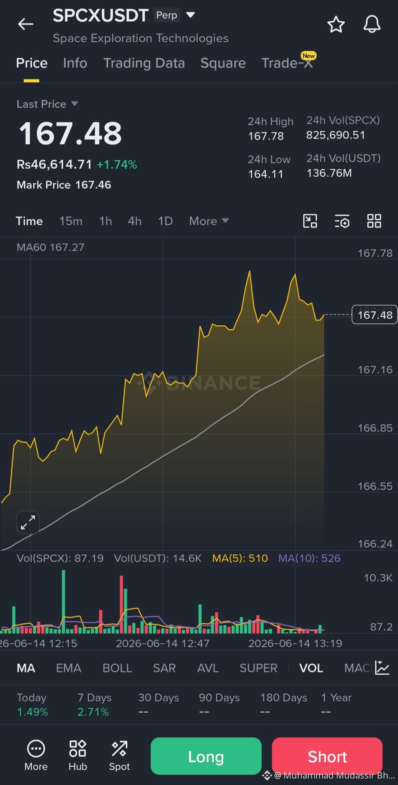Open the Hub shortcut

pyautogui.click(x=78, y=755)
